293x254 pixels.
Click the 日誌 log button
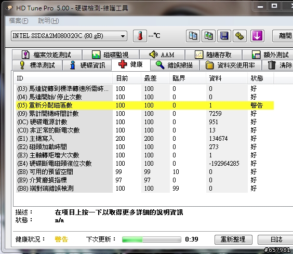(x=276, y=239)
